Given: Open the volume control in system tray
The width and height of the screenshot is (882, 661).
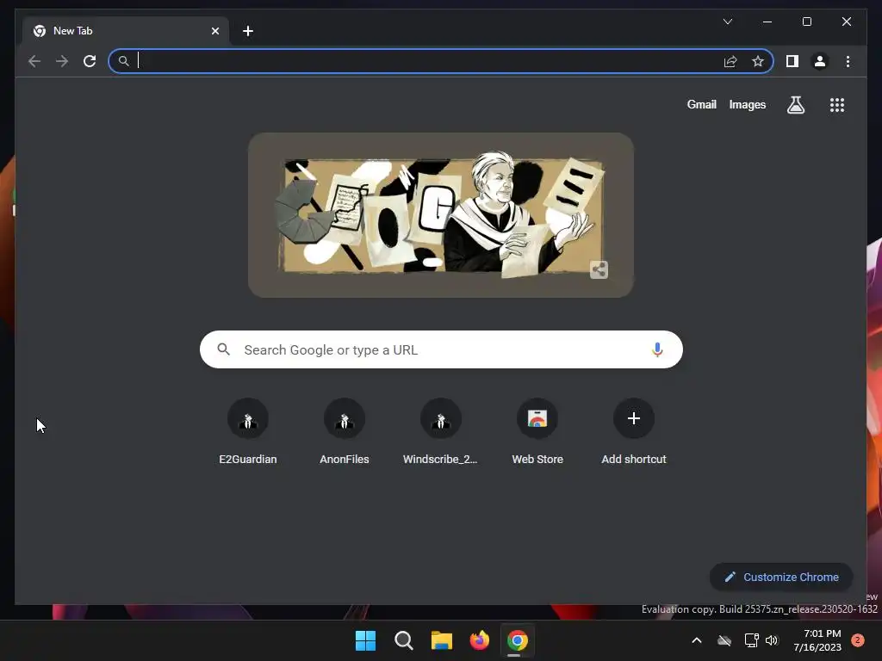Looking at the screenshot, I should click(x=772, y=640).
